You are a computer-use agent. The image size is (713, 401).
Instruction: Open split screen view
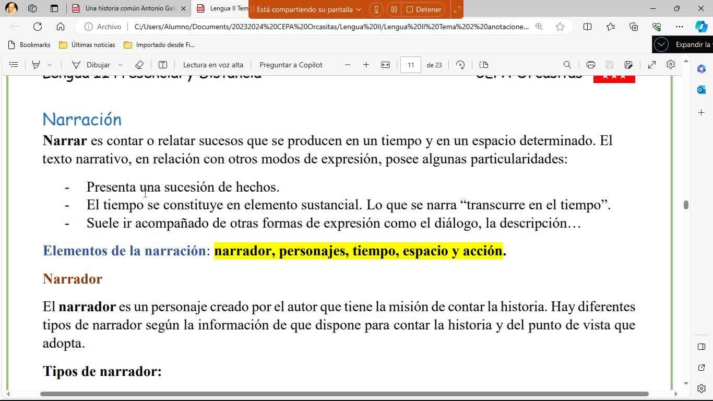(x=587, y=27)
